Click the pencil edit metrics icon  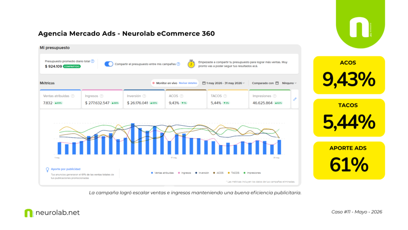(x=295, y=99)
